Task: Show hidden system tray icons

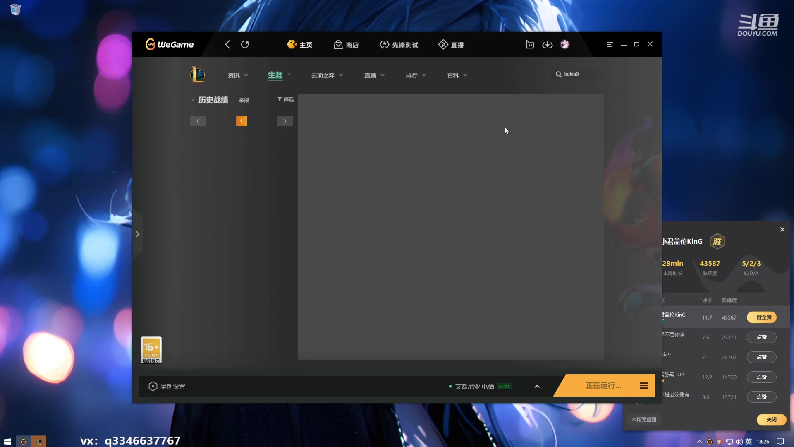Action: [700, 442]
